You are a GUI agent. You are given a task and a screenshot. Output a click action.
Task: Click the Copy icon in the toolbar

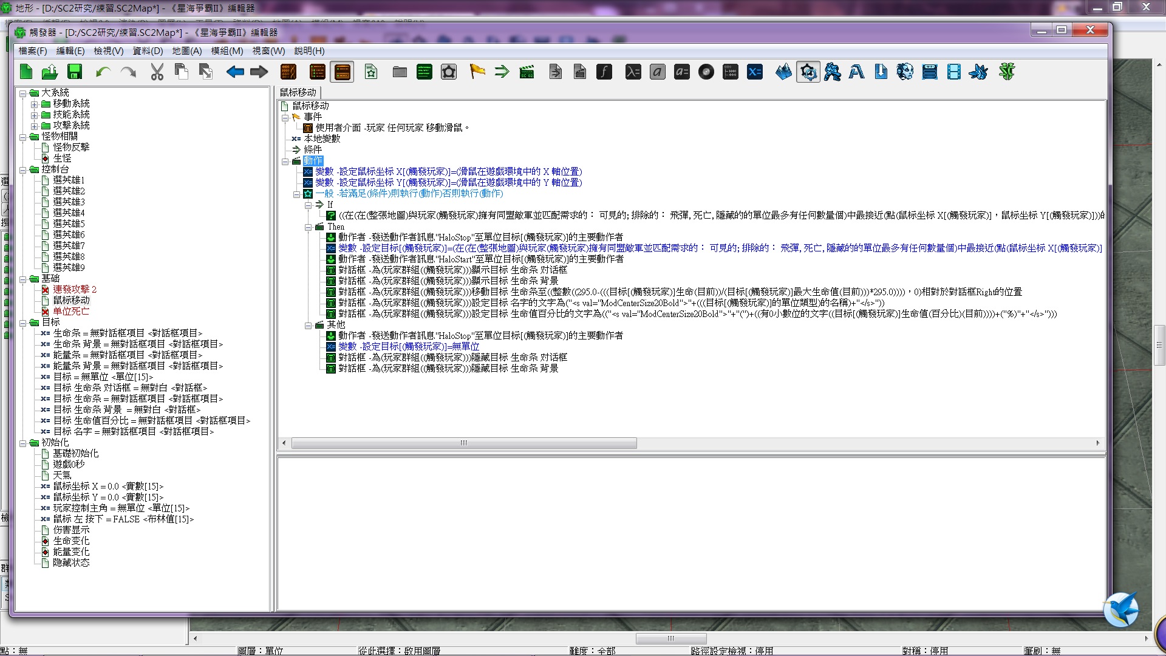[181, 72]
